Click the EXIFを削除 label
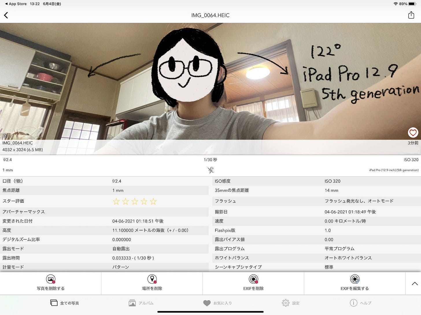The height and width of the screenshot is (315, 421). pos(253,288)
